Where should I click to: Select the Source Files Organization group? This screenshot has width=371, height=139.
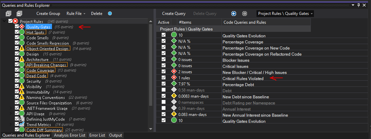pyautogui.click(x=49, y=103)
